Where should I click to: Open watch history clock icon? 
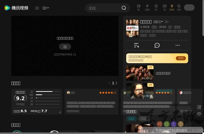pyautogui.click(x=156, y=6)
